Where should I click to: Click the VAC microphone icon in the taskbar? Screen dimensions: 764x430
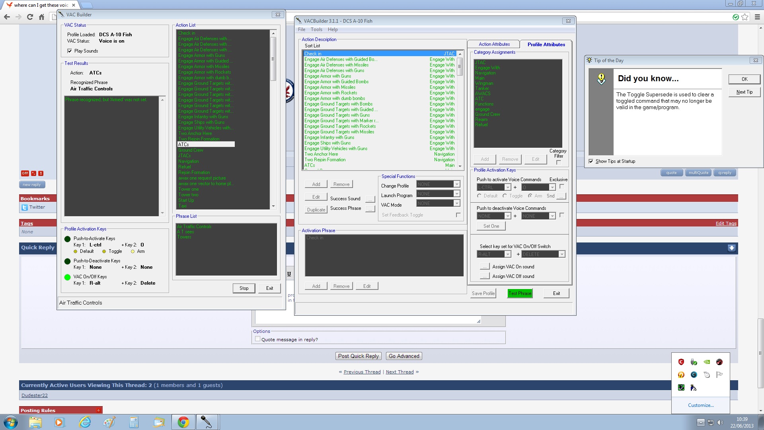tap(206, 422)
